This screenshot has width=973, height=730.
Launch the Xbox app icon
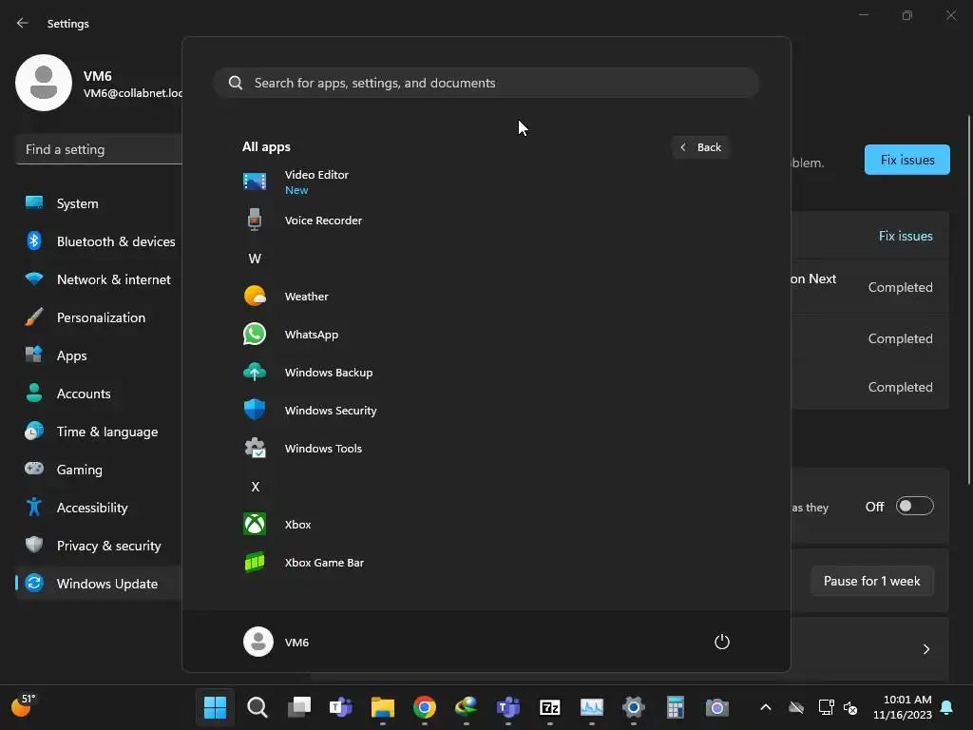pyautogui.click(x=255, y=524)
